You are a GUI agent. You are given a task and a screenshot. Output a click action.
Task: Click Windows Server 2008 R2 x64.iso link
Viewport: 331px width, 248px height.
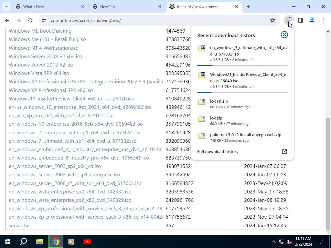point(45,56)
